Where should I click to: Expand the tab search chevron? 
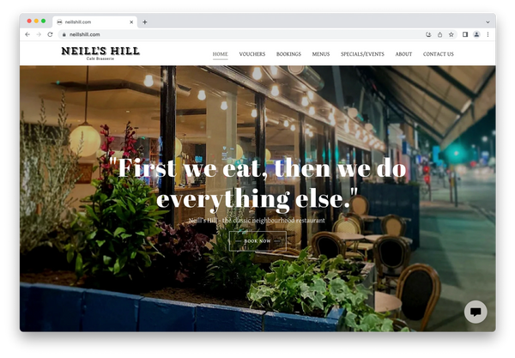488,22
